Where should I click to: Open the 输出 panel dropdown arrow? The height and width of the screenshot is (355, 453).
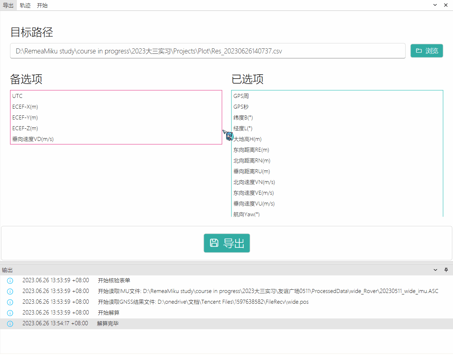(435, 270)
